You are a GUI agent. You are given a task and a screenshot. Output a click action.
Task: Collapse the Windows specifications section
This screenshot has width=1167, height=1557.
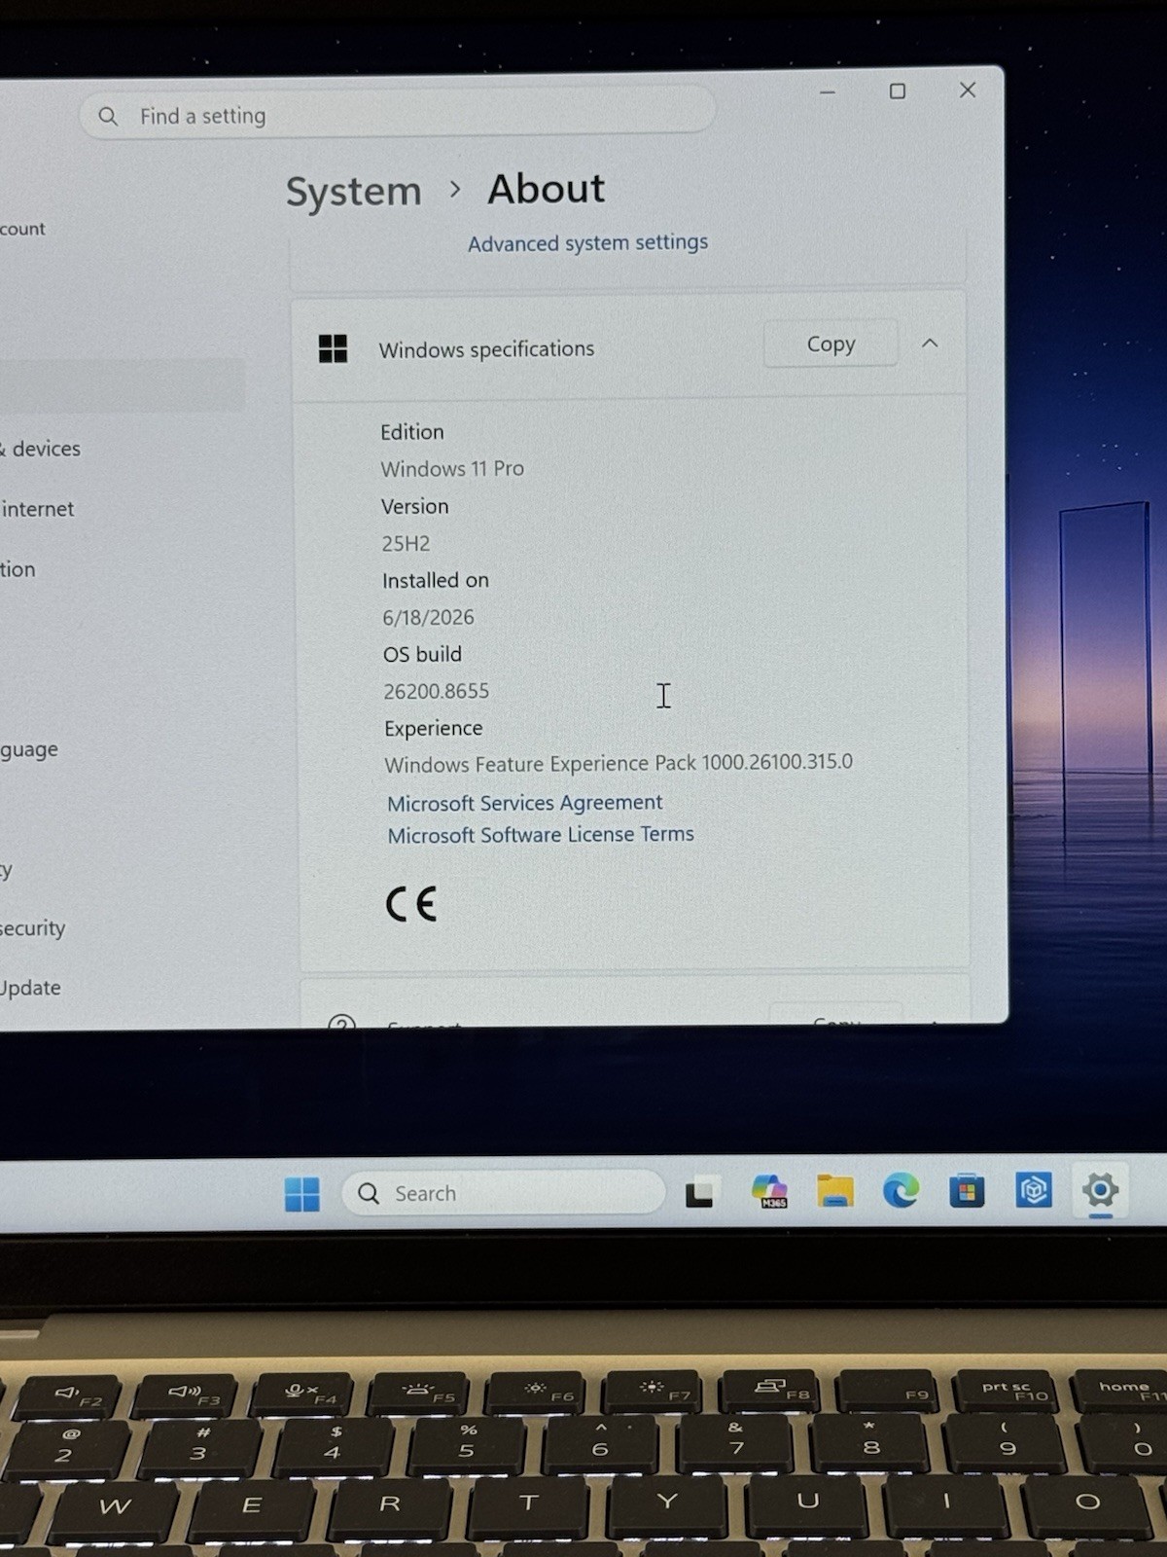pos(930,343)
